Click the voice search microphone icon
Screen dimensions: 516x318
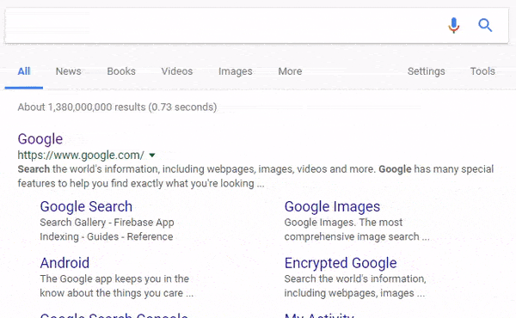(x=453, y=25)
